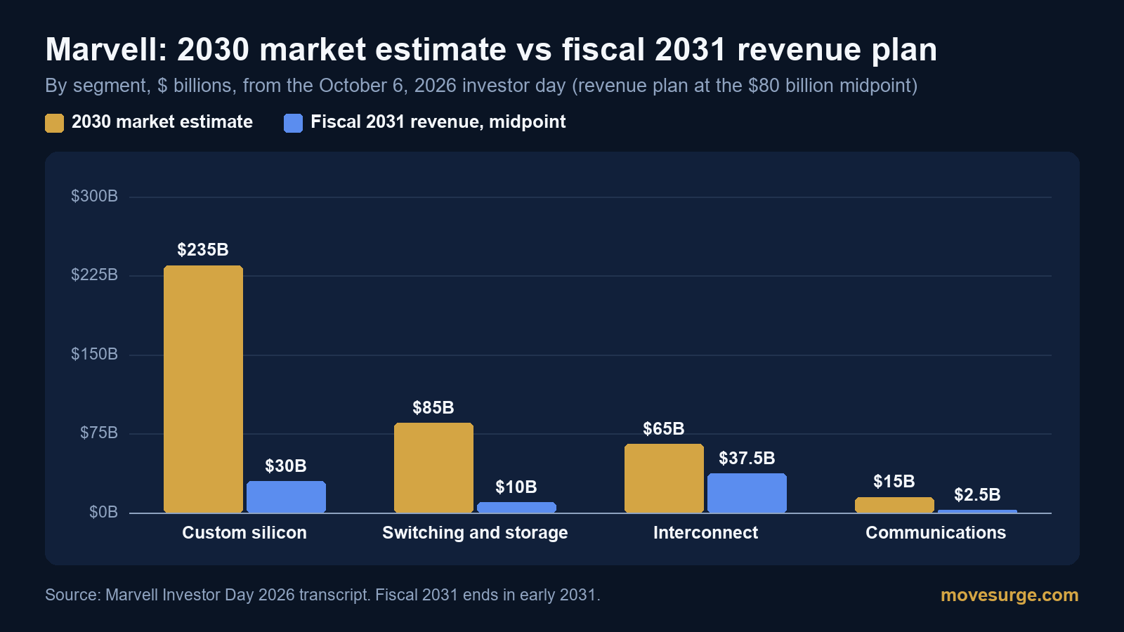The width and height of the screenshot is (1124, 632).
Task: Select the "$75B" y-axis tick label
Action: coord(99,433)
